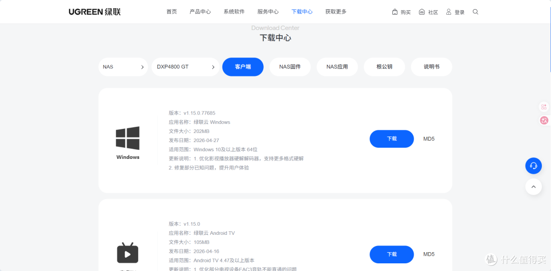
Task: Open 下载中心 navigation item
Action: point(302,12)
